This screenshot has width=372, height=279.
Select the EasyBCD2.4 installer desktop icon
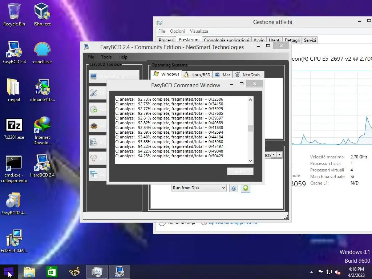pyautogui.click(x=14, y=204)
